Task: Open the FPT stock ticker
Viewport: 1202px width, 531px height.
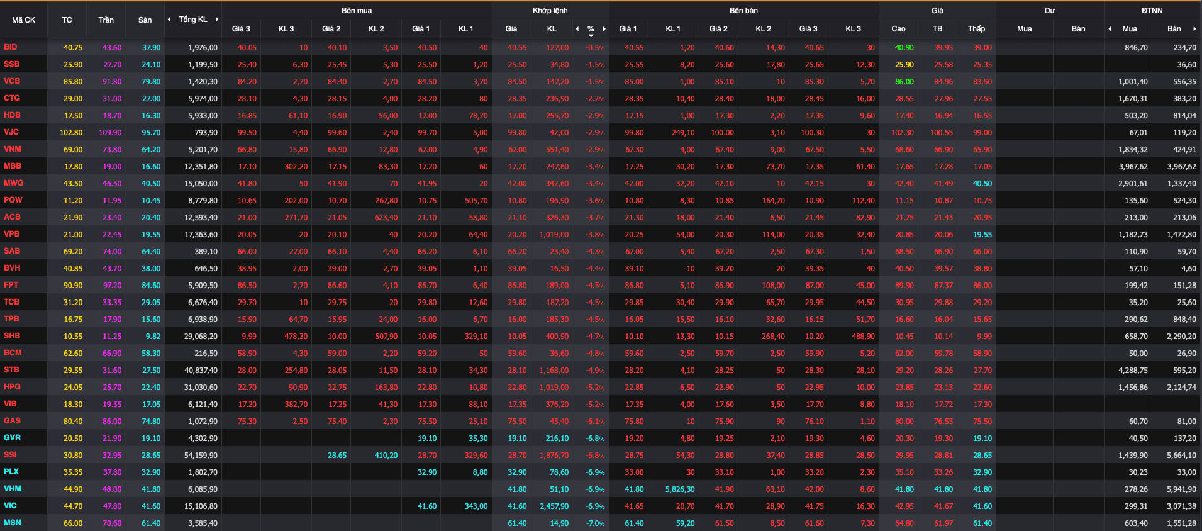Action: 11,285
